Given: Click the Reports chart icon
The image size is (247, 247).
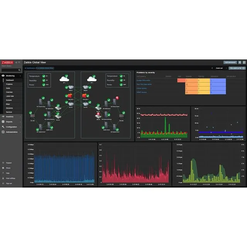Looking at the screenshot, I should (3, 122).
